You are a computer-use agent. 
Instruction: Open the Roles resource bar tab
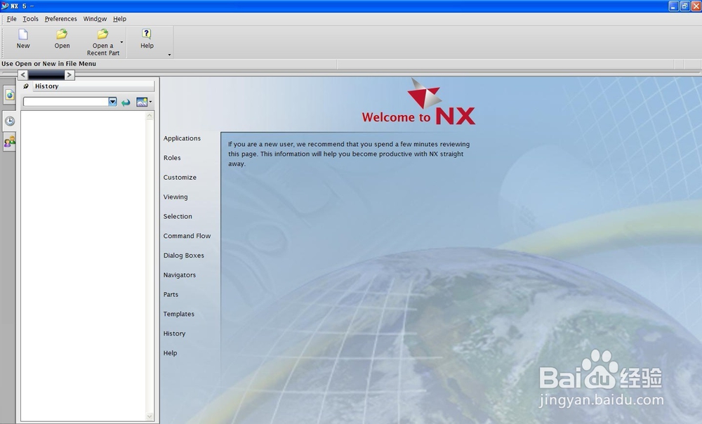[x=9, y=142]
